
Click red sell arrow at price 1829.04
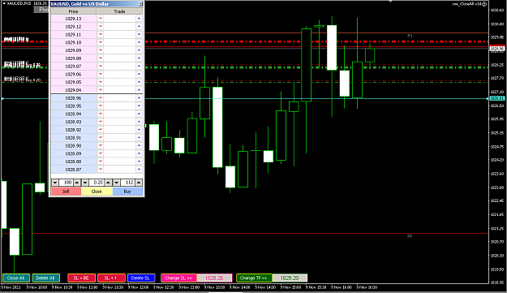pos(101,89)
